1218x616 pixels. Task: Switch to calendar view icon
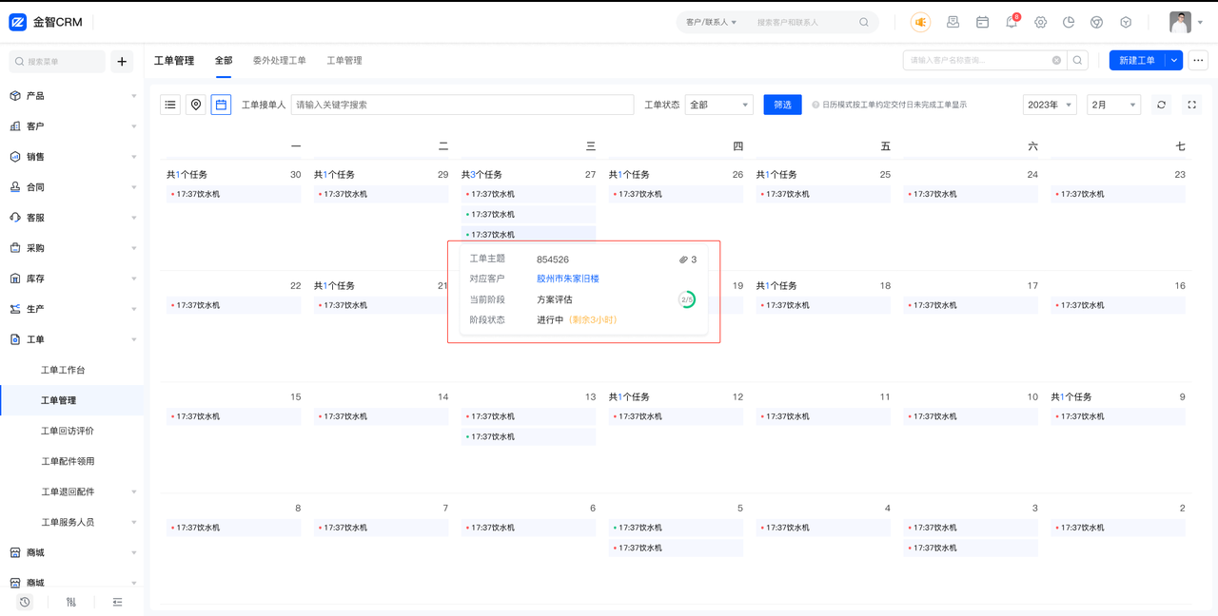[221, 105]
